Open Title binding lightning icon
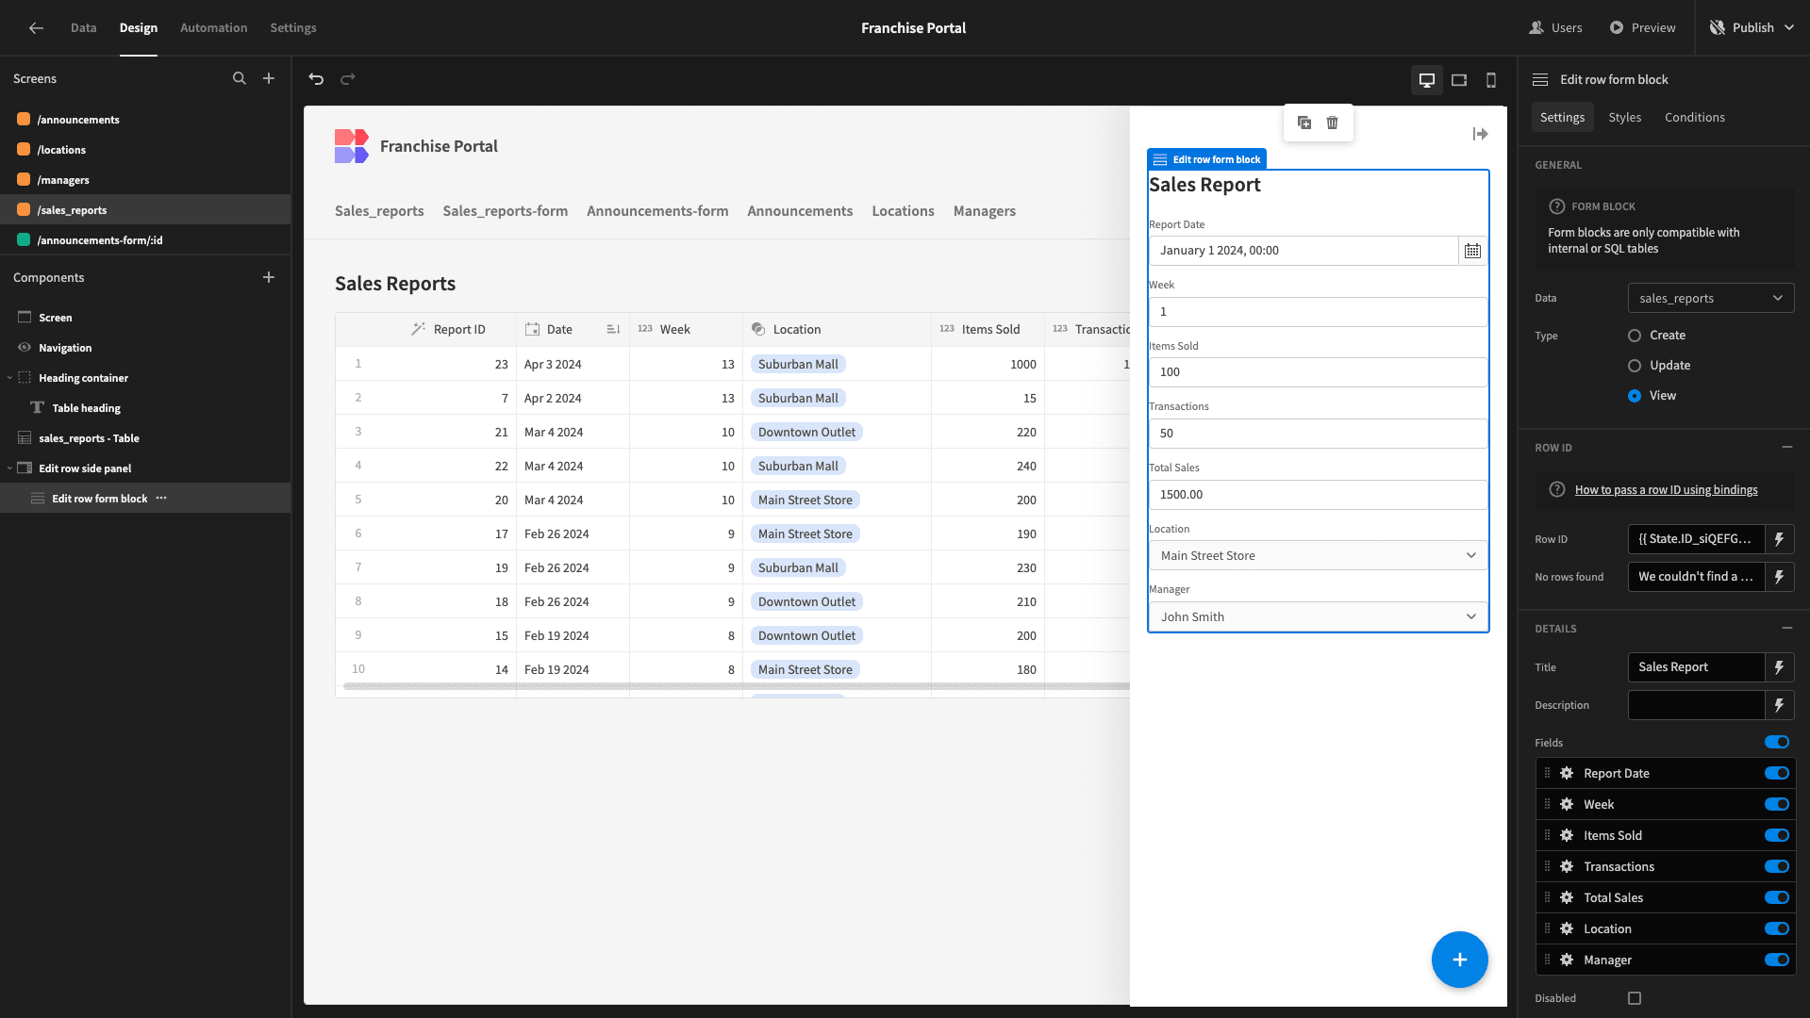Viewport: 1810px width, 1018px height. pos(1780,667)
